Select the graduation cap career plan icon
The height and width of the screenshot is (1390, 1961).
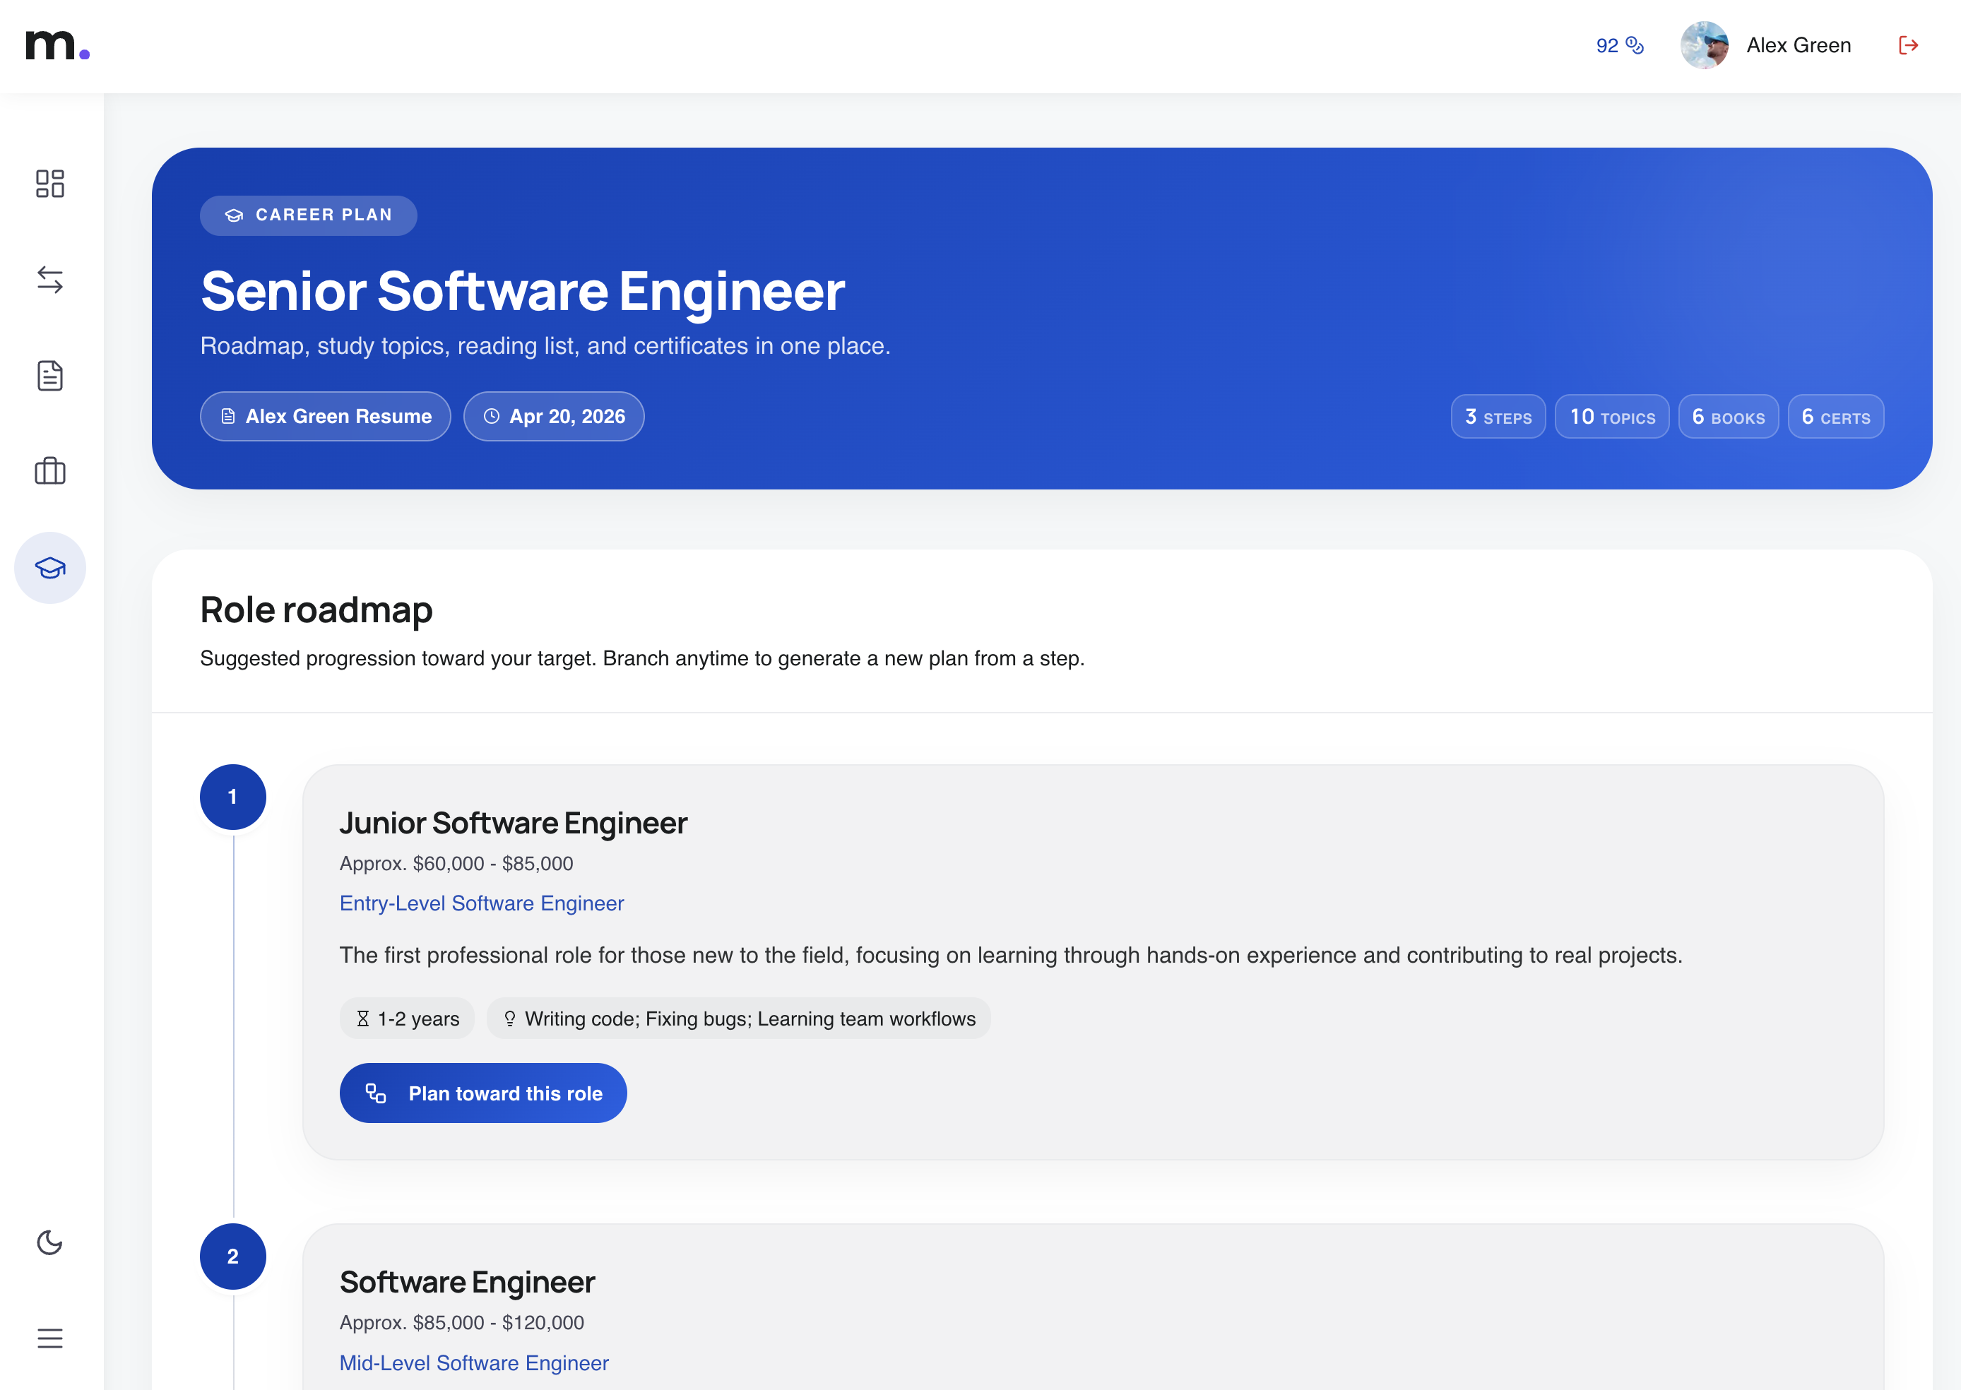coord(49,566)
